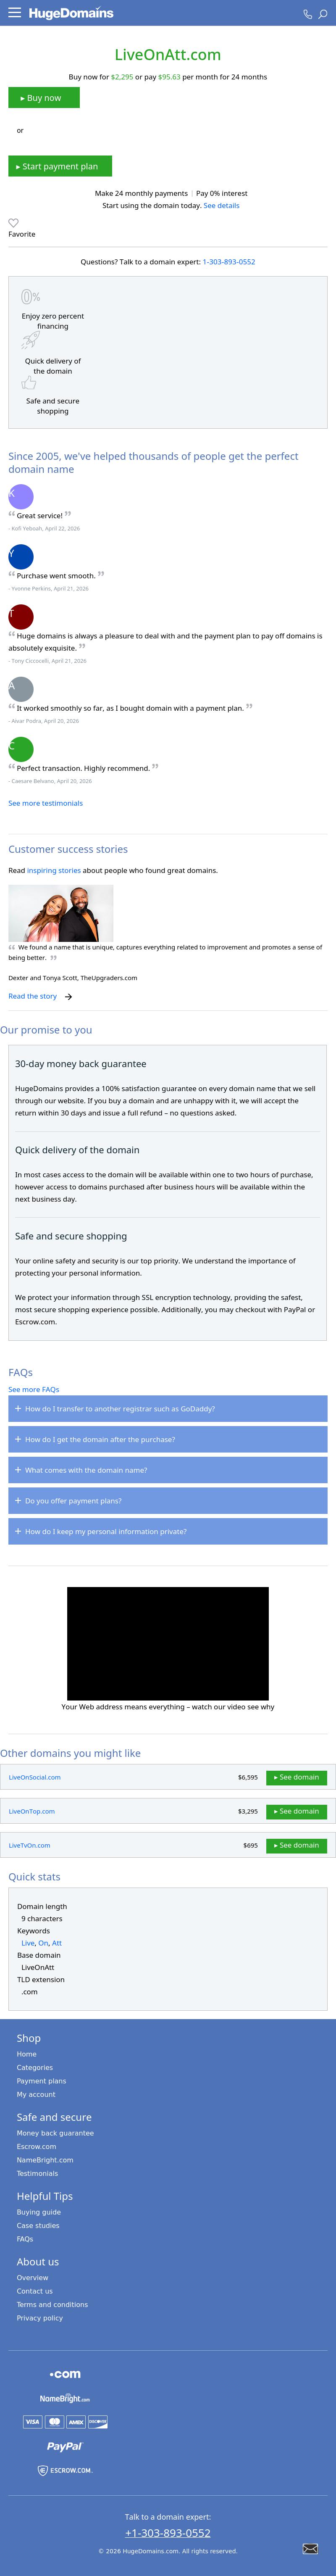Open Payment plans in footer menu
This screenshot has width=336, height=2576.
click(x=41, y=2080)
